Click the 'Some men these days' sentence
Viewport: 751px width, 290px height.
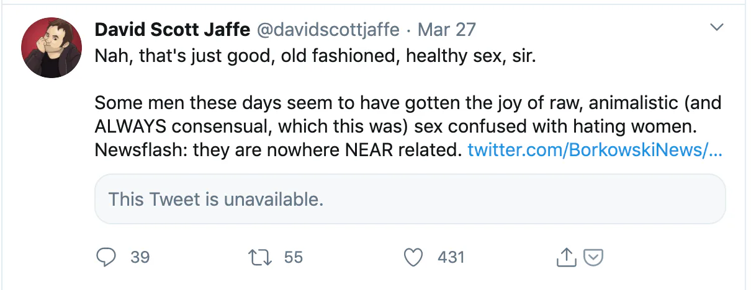point(407,103)
